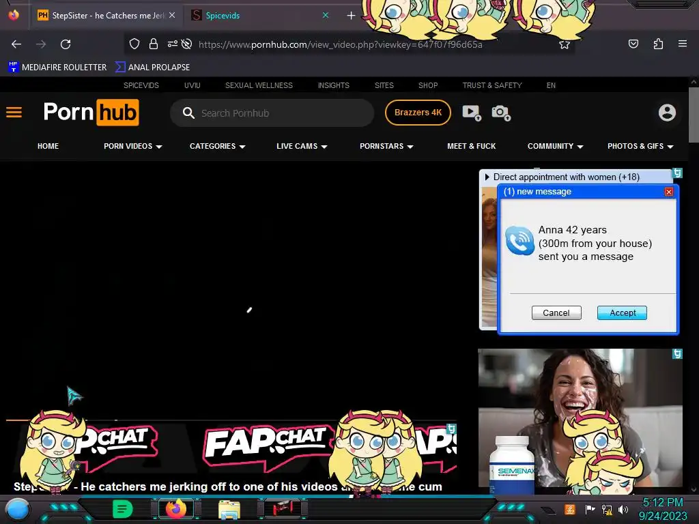Click the upload photo camera icon
Screen dimensions: 699x524
501,113
